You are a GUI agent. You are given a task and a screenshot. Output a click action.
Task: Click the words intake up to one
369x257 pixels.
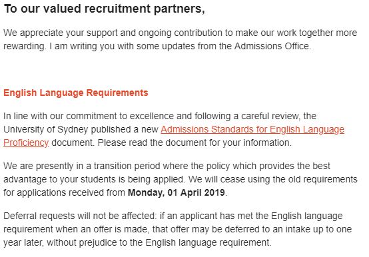click(x=318, y=229)
